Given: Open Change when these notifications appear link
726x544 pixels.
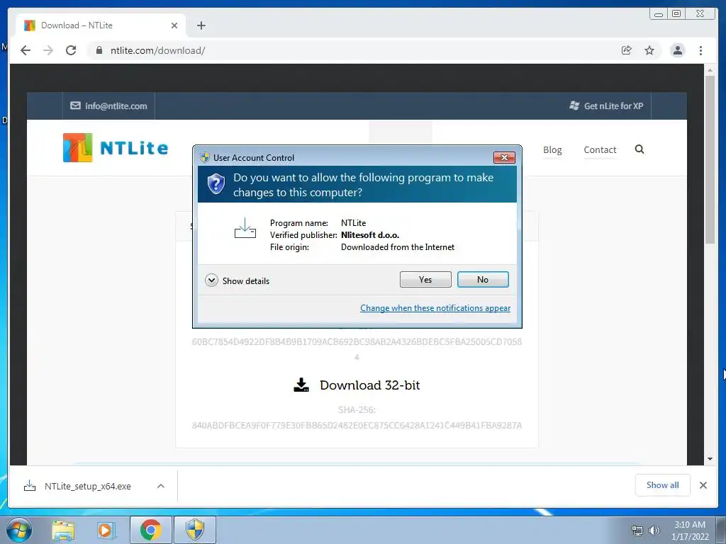Looking at the screenshot, I should coord(435,308).
